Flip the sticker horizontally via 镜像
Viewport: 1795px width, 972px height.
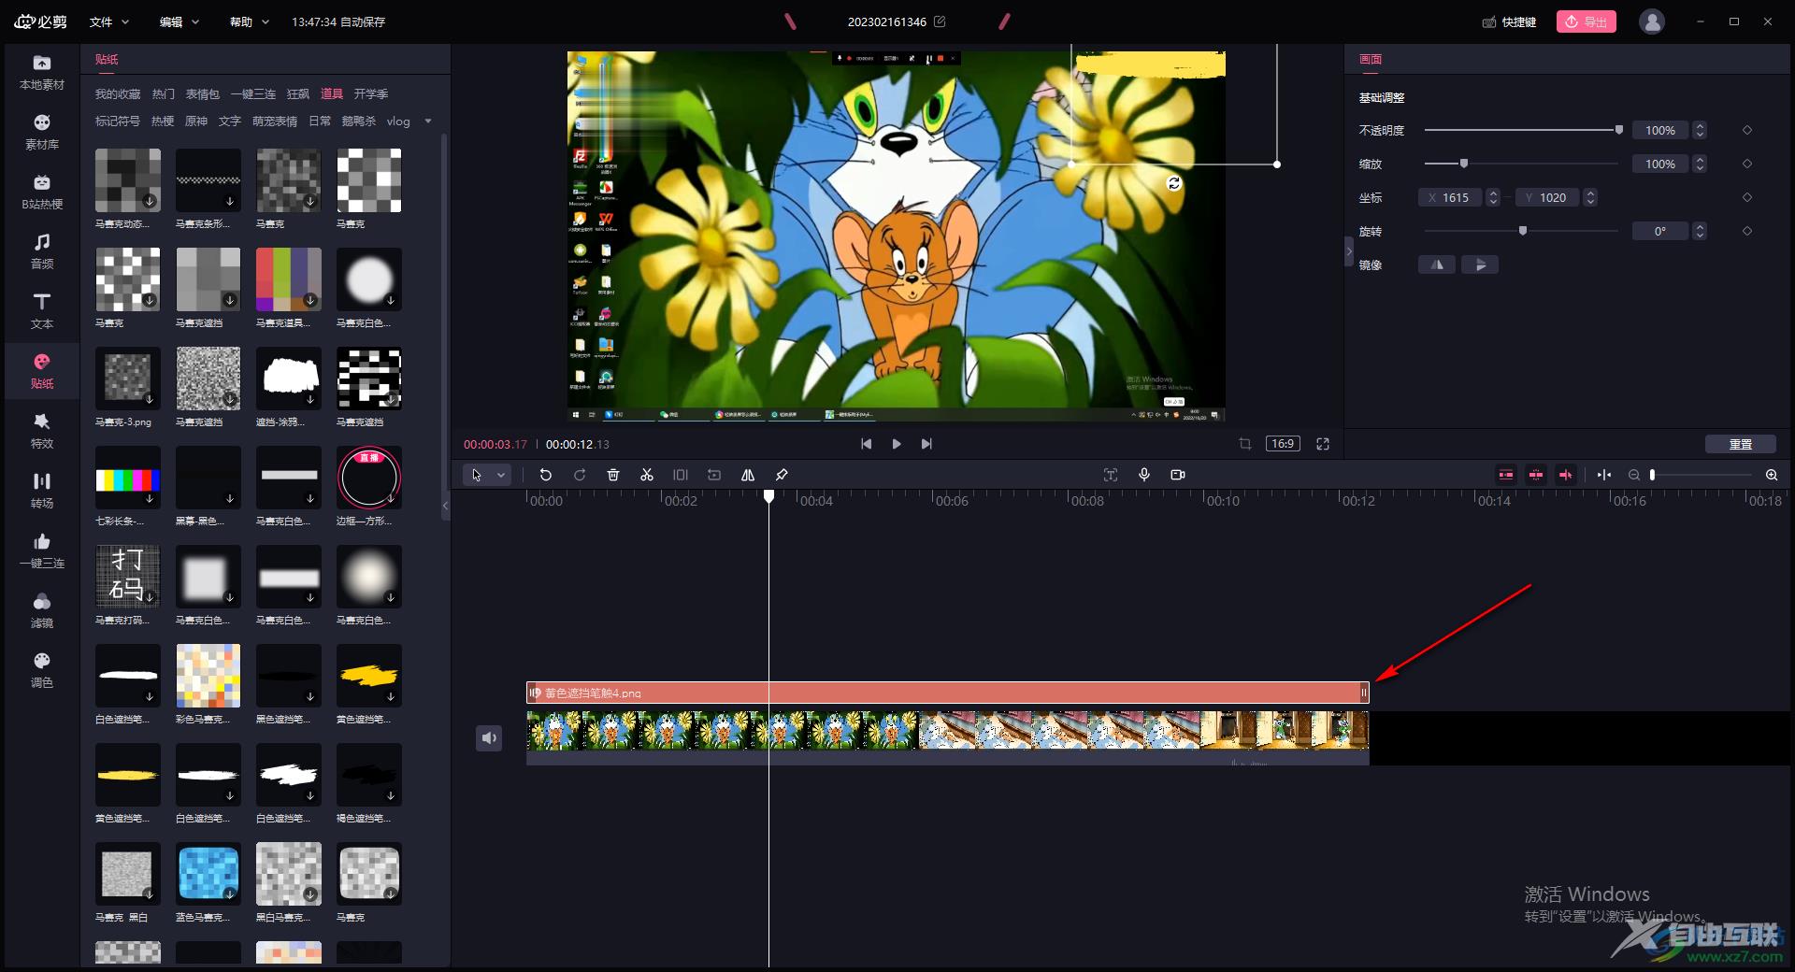1437,264
